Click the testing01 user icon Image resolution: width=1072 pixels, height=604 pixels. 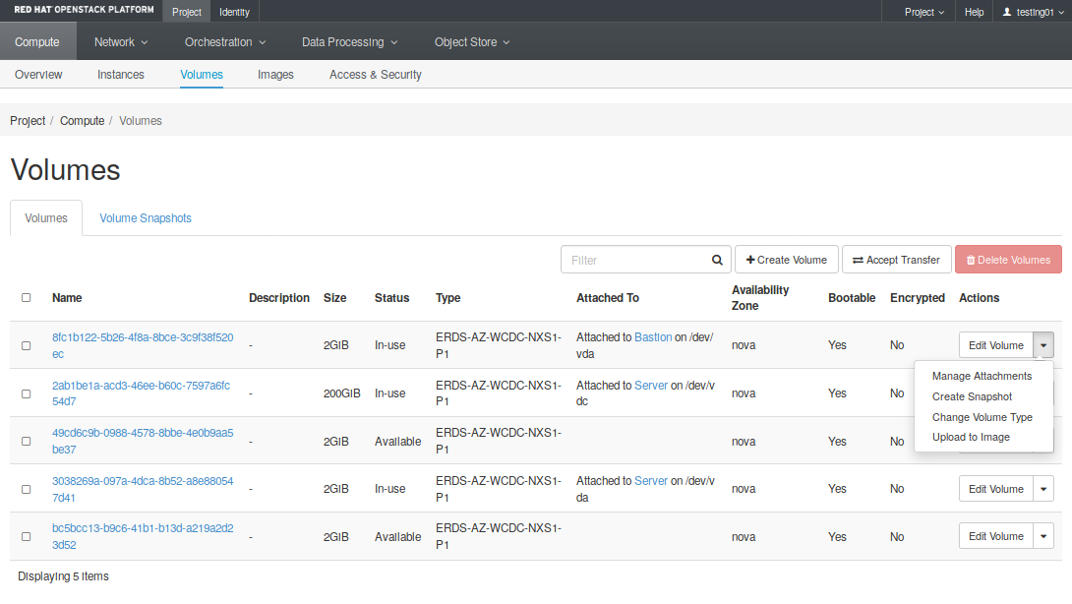point(1006,12)
